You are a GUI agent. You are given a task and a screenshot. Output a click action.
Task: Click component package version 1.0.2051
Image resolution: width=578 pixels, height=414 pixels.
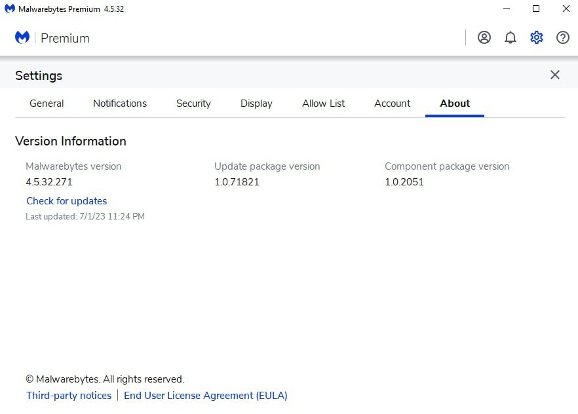click(404, 182)
